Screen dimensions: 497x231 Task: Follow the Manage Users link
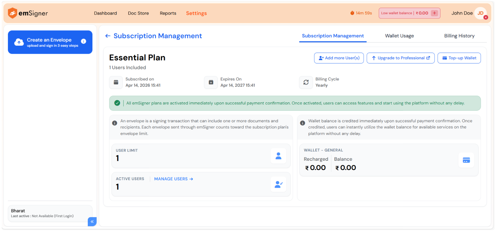pos(174,179)
